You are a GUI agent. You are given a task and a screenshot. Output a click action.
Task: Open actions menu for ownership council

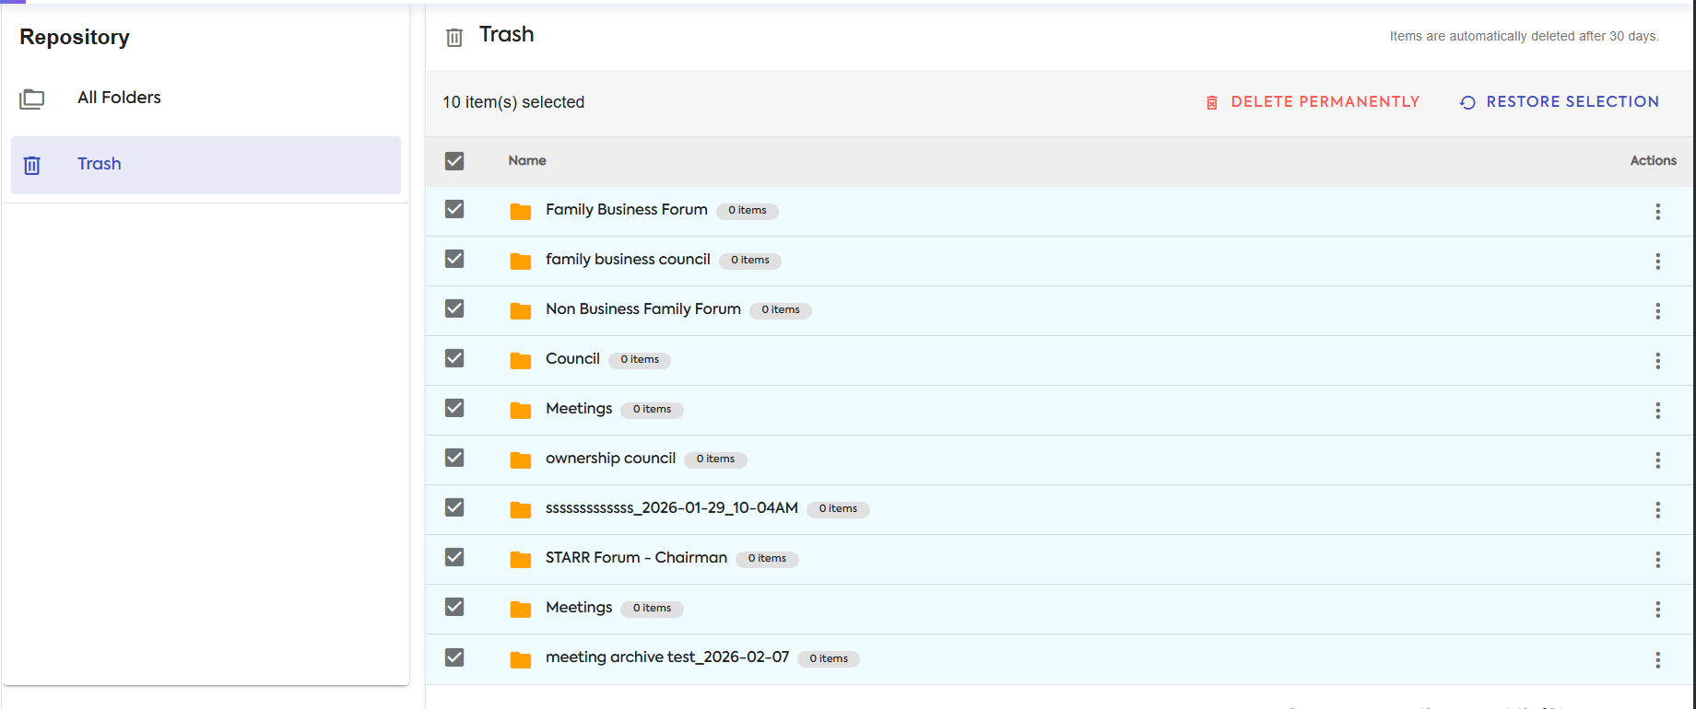click(x=1657, y=460)
